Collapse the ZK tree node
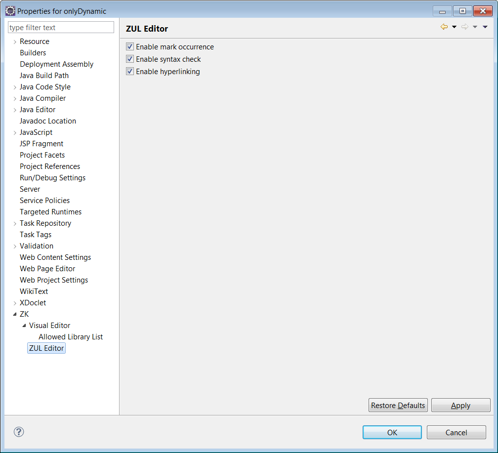Viewport: 498px width, 453px height. (15, 314)
